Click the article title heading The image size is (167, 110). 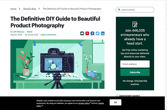[x=55, y=22]
